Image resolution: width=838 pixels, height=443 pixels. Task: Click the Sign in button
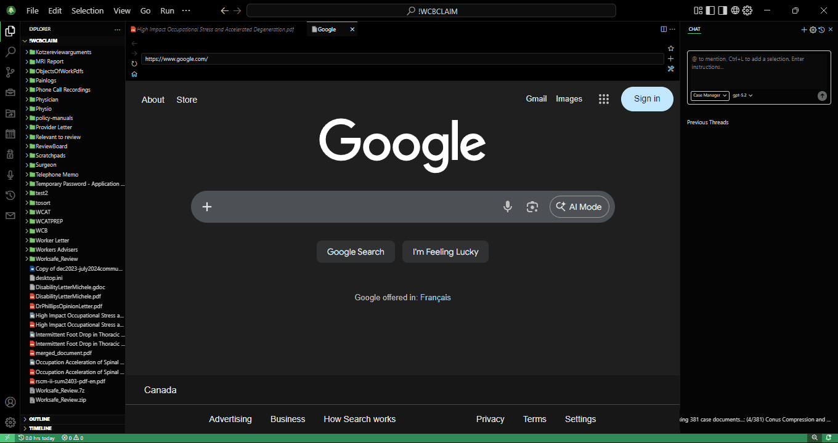point(647,98)
